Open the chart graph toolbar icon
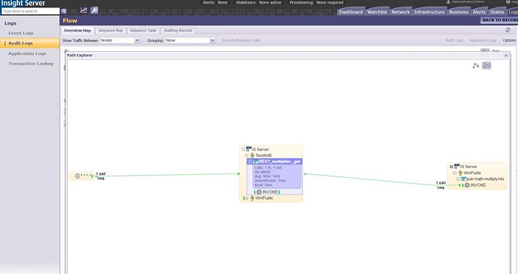Image resolution: width=518 pixels, height=274 pixels. (83, 11)
